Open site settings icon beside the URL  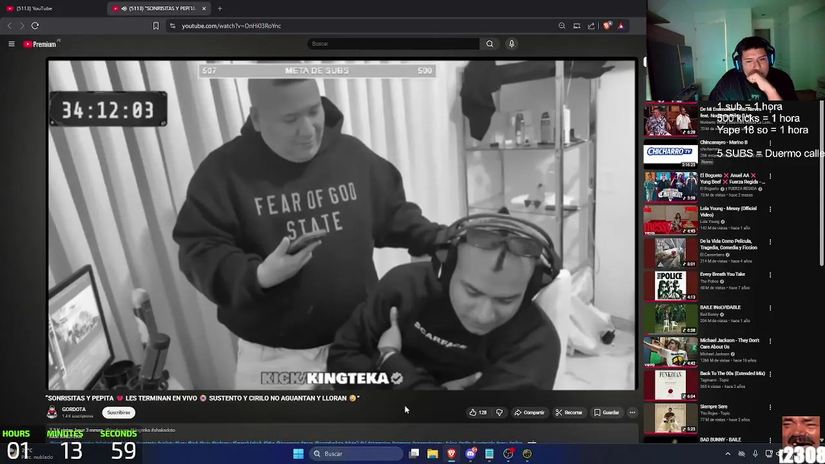[x=172, y=26]
